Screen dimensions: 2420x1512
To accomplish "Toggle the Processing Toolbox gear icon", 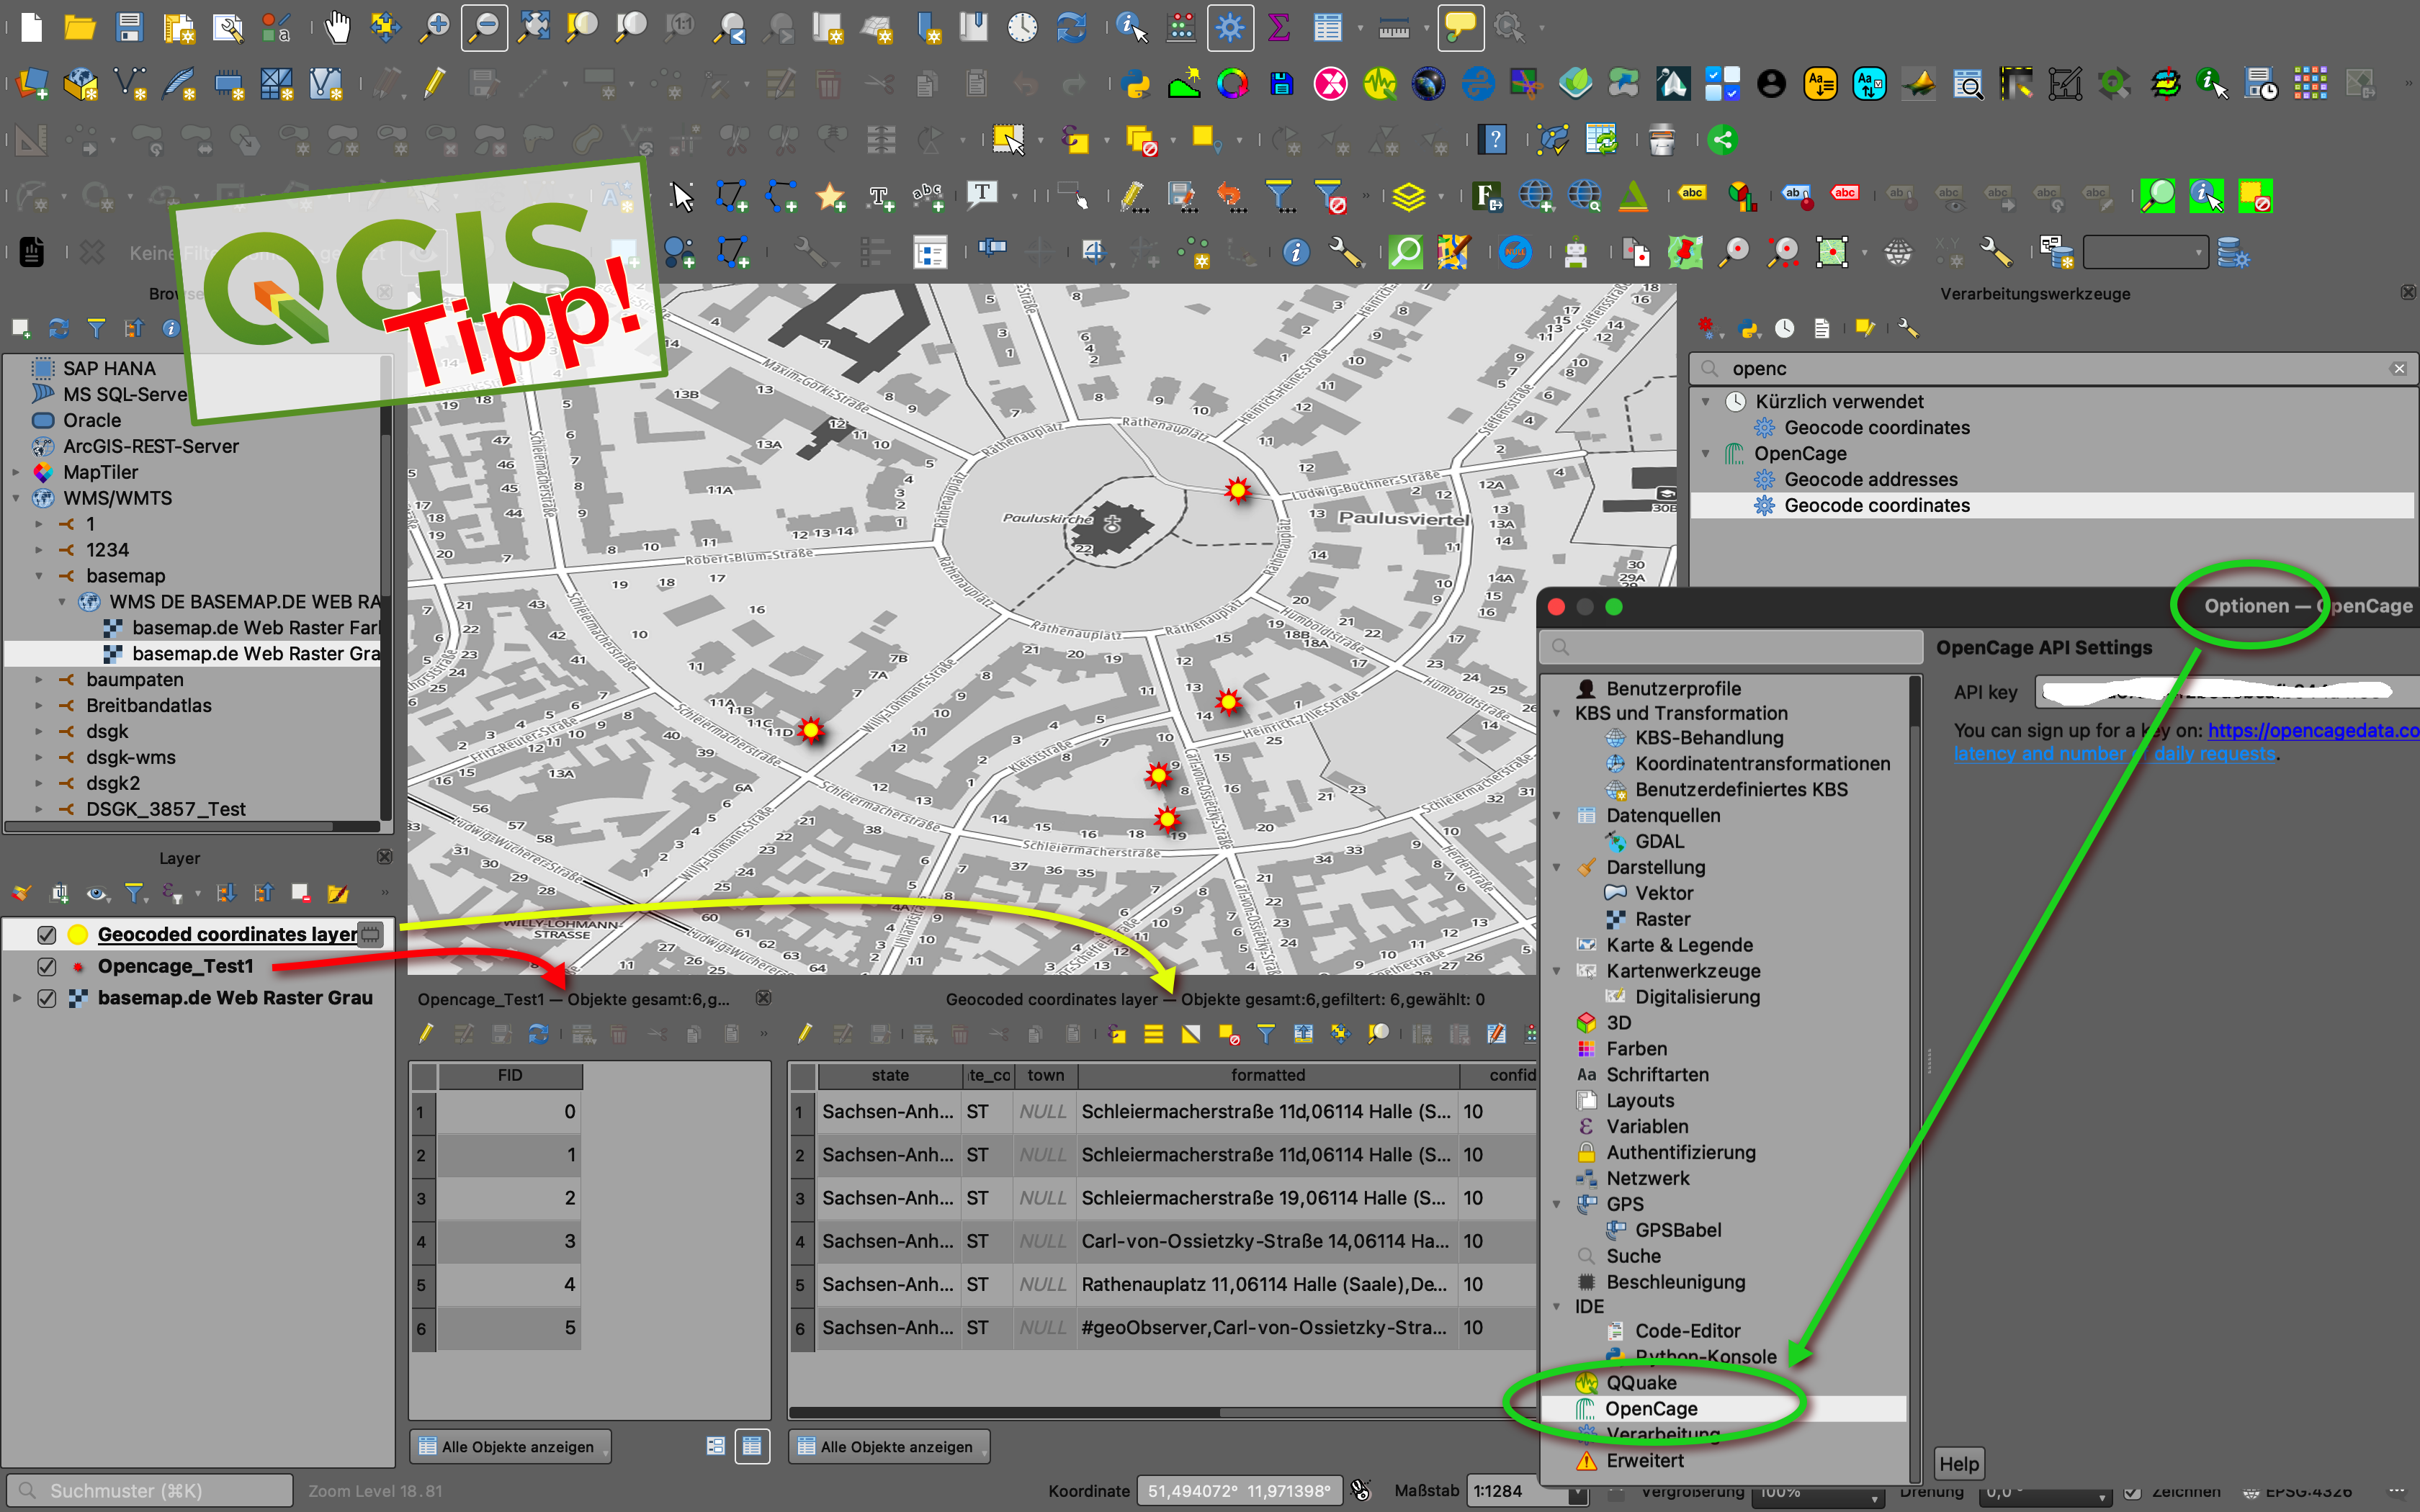I will (1230, 27).
